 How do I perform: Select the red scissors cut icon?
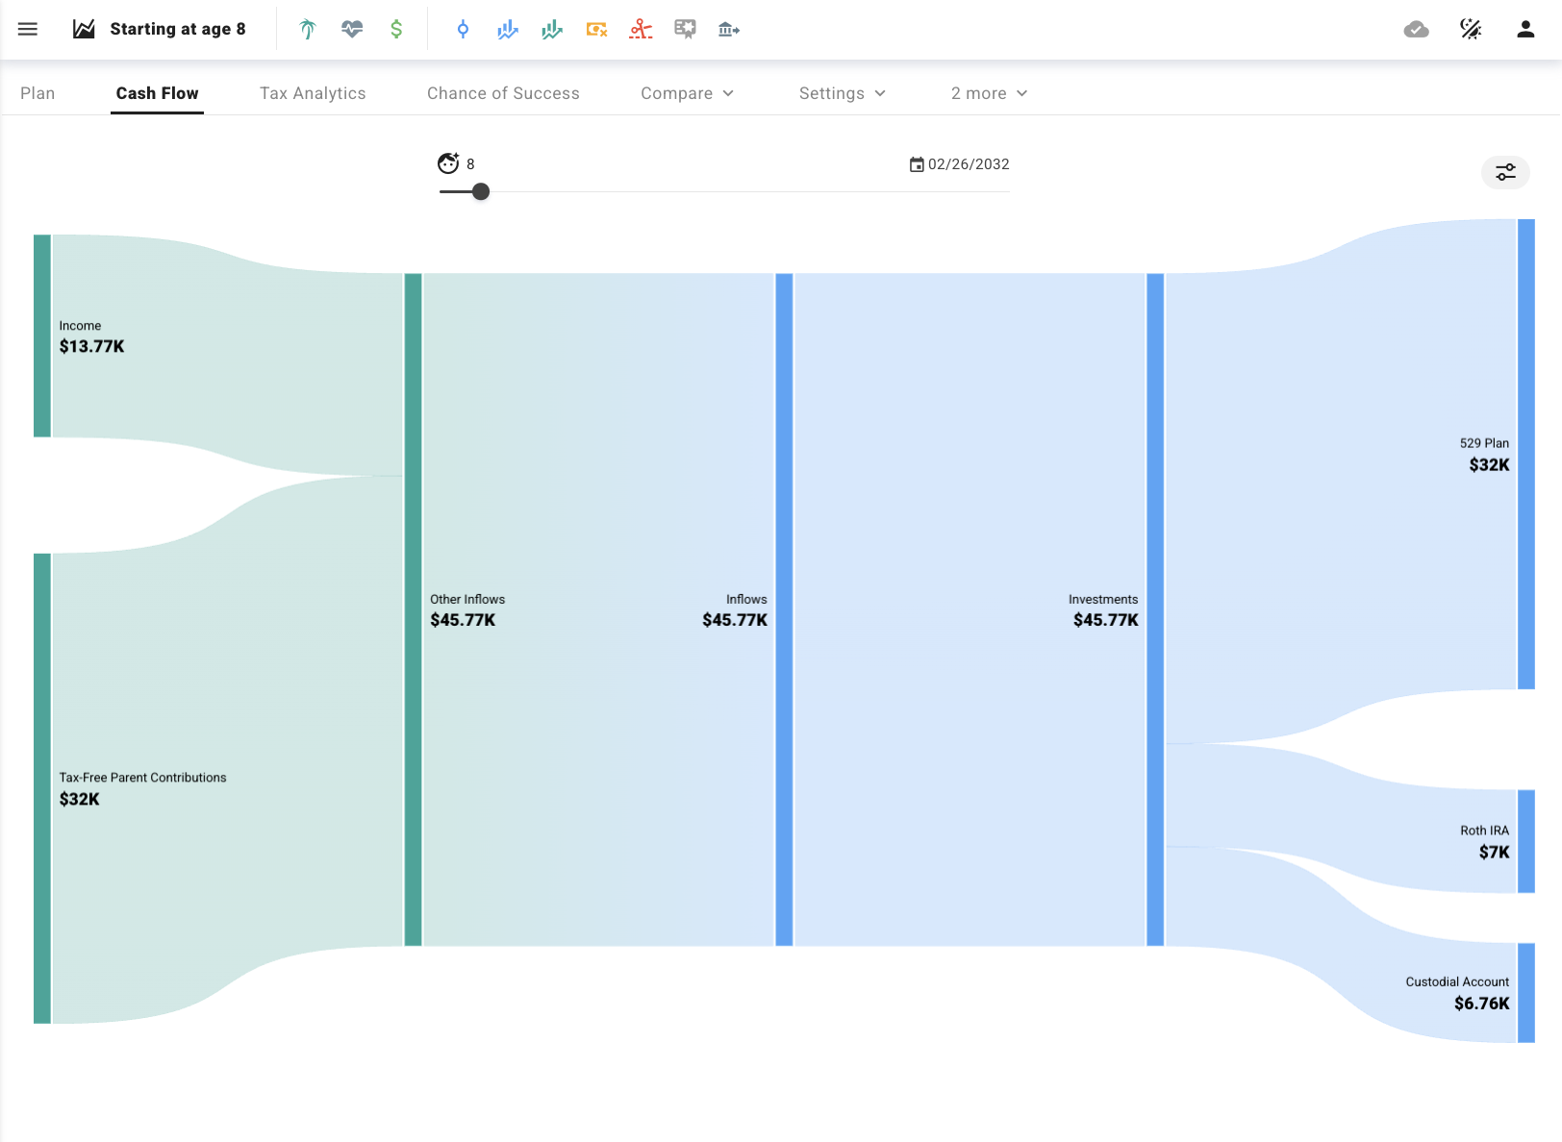pos(641,29)
